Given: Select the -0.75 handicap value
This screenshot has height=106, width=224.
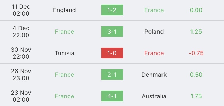Looking at the screenshot, I should coord(196,53).
